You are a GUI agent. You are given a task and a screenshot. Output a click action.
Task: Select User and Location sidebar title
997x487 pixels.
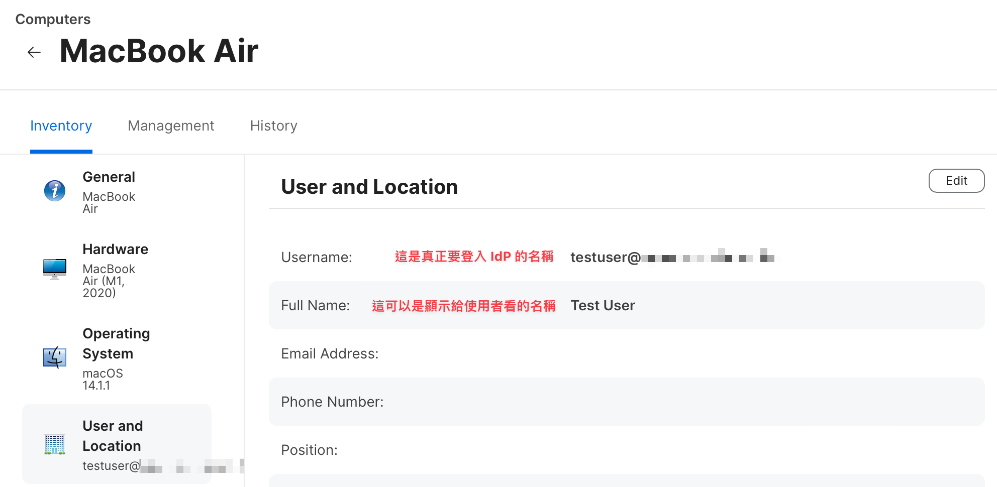point(112,436)
